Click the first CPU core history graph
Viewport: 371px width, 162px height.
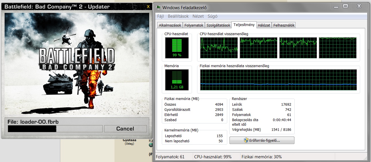coord(219,48)
